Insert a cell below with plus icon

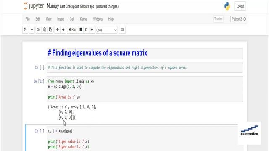click(32, 30)
